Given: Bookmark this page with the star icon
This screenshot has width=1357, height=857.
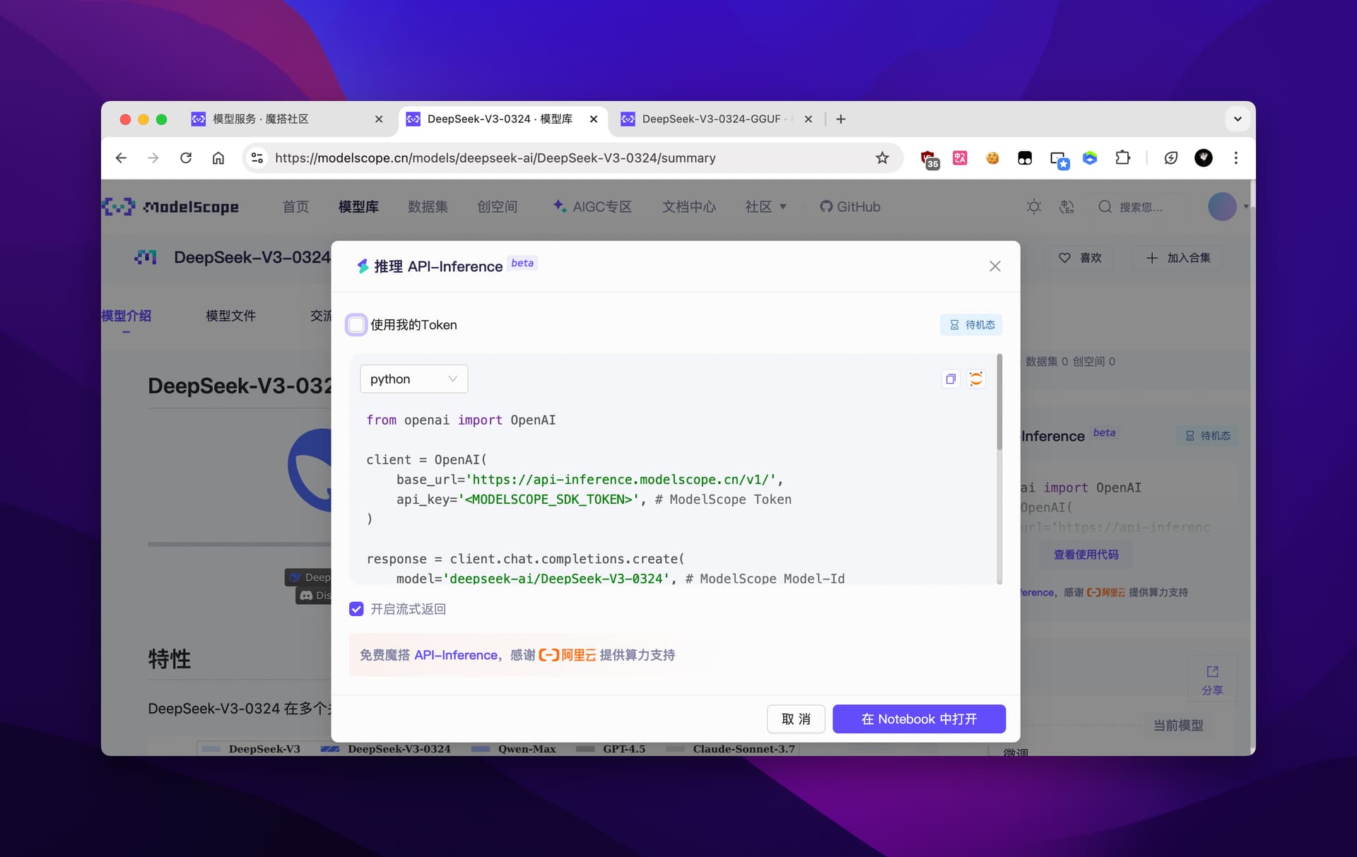Looking at the screenshot, I should tap(882, 158).
